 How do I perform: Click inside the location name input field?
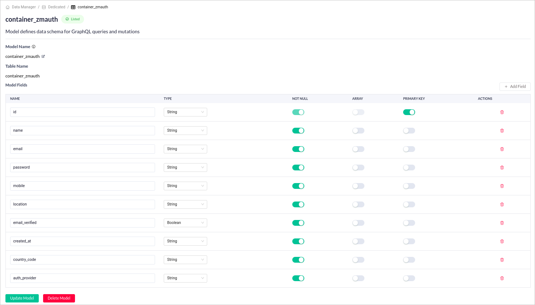coord(82,204)
